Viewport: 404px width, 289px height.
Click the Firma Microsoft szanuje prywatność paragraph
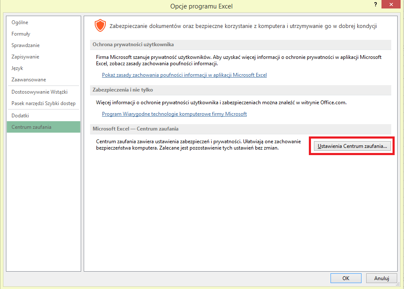point(239,61)
